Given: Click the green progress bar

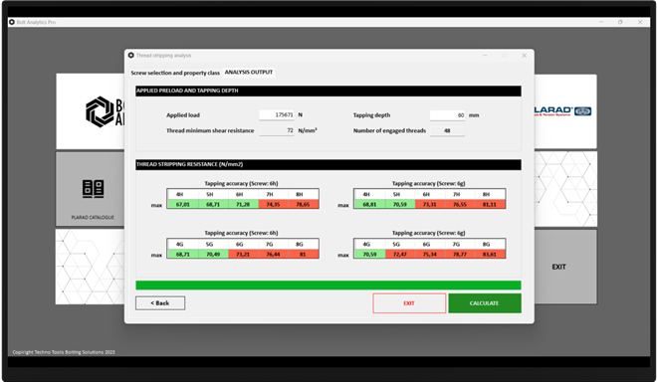Looking at the screenshot, I should pos(328,286).
